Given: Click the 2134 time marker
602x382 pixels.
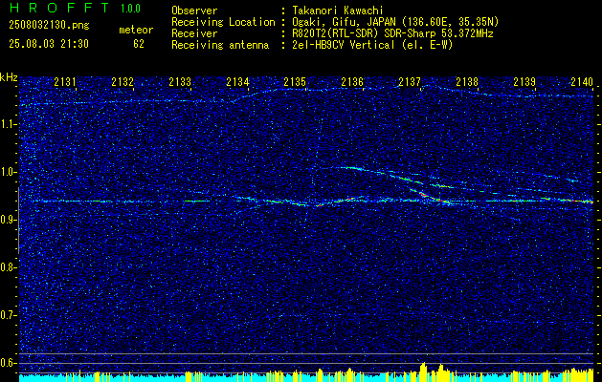Looking at the screenshot, I should click(237, 82).
